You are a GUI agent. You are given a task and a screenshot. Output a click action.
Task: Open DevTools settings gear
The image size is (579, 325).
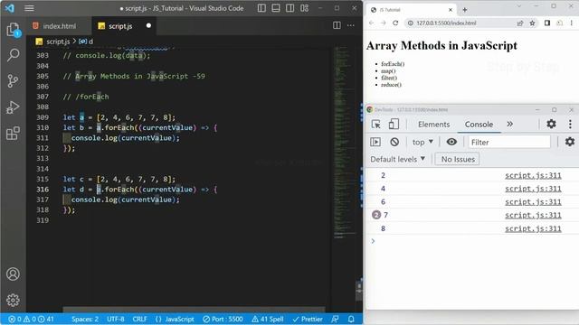click(x=551, y=124)
